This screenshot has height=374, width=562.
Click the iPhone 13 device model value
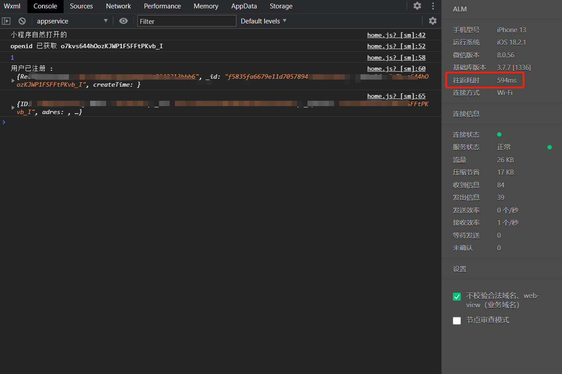512,30
